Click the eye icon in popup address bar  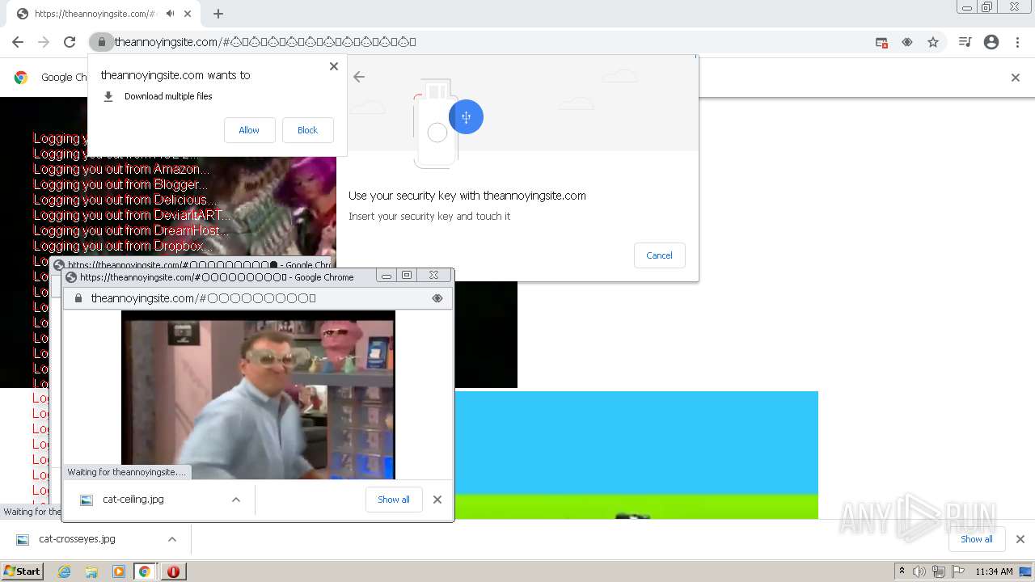437,298
